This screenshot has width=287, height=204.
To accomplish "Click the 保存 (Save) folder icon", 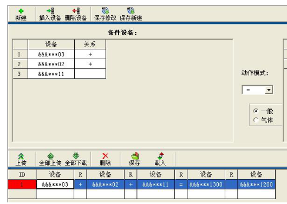I will 135,156.
